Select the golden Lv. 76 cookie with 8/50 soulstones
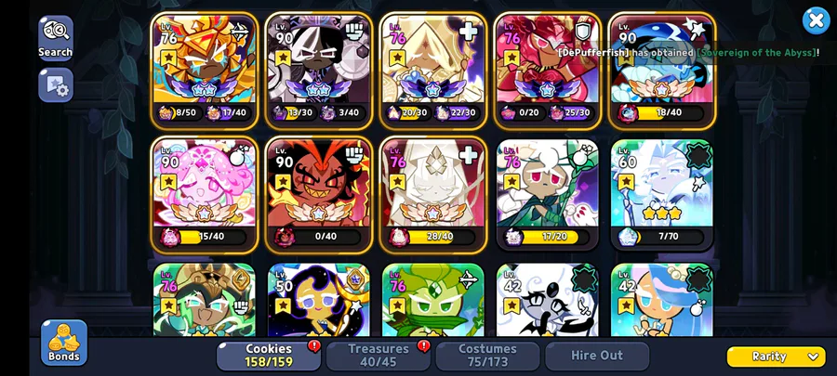The image size is (837, 376). point(205,71)
